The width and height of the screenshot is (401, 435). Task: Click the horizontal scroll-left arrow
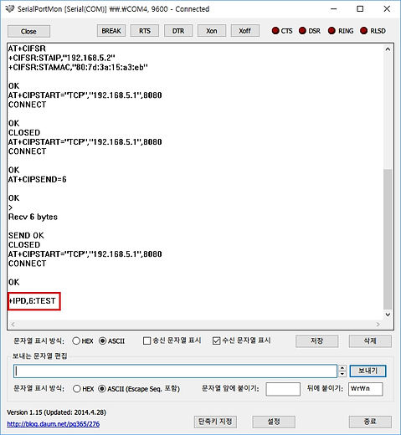[13, 325]
